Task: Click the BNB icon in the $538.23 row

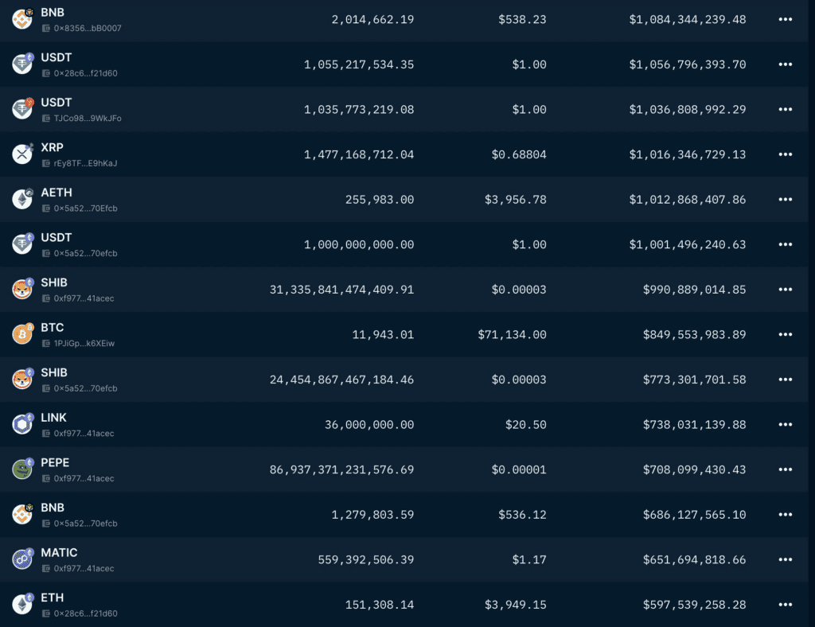Action: 21,19
